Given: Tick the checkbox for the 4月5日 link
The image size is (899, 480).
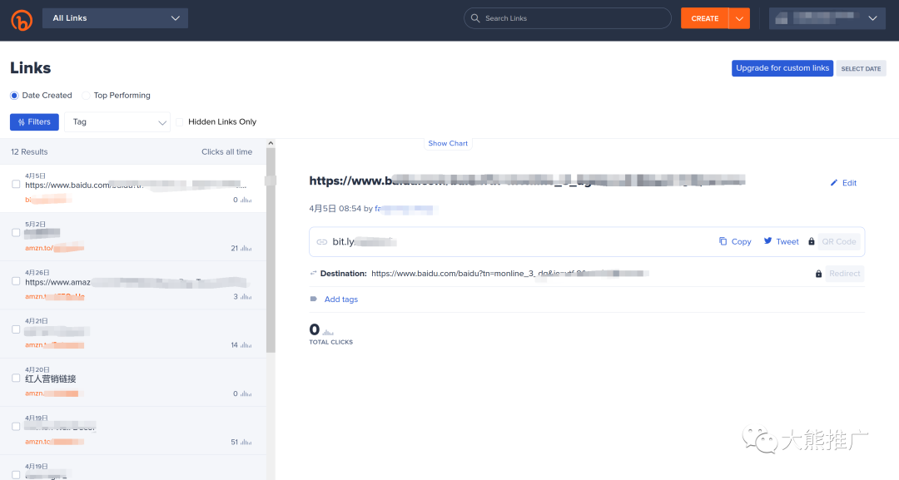Looking at the screenshot, I should click(x=16, y=185).
